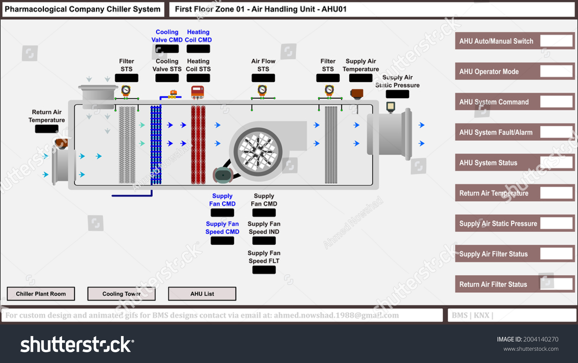Click the Supply Fan Speed CMD value box
The width and height of the screenshot is (578, 363).
(x=222, y=241)
